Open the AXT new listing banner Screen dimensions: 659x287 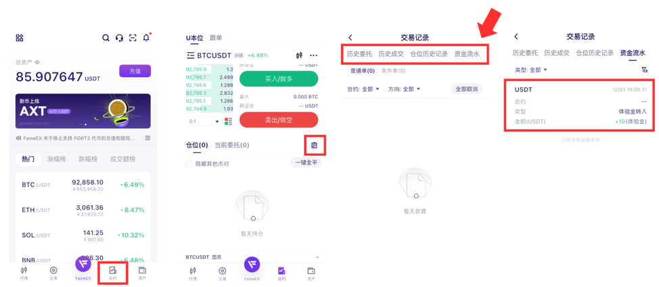pyautogui.click(x=83, y=111)
